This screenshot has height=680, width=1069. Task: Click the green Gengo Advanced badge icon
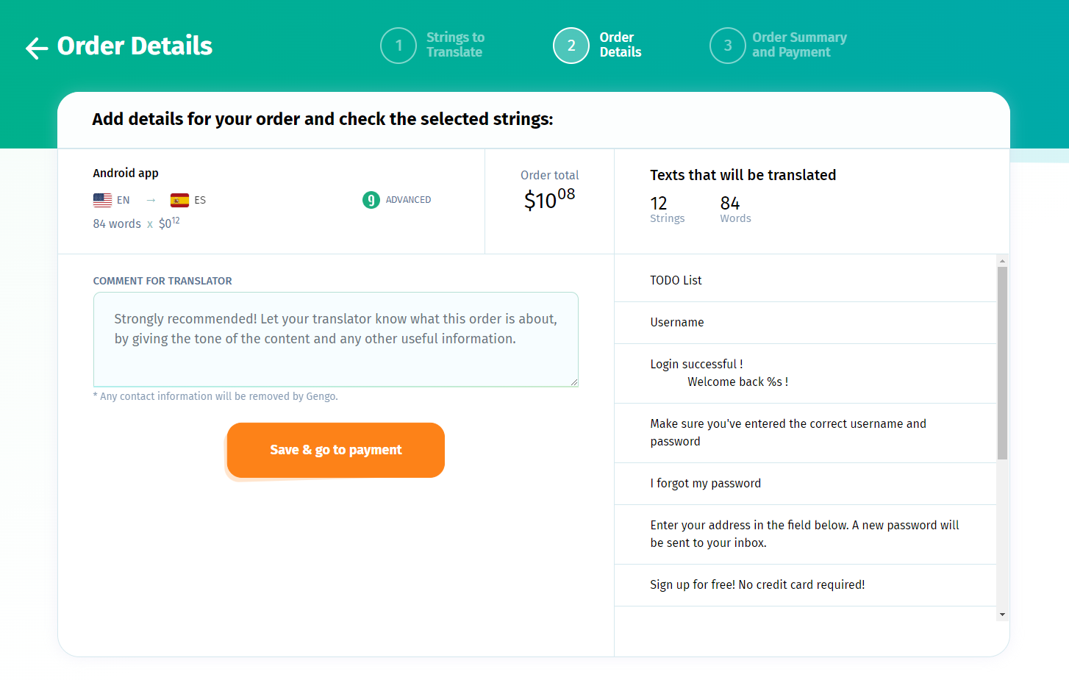(x=371, y=200)
